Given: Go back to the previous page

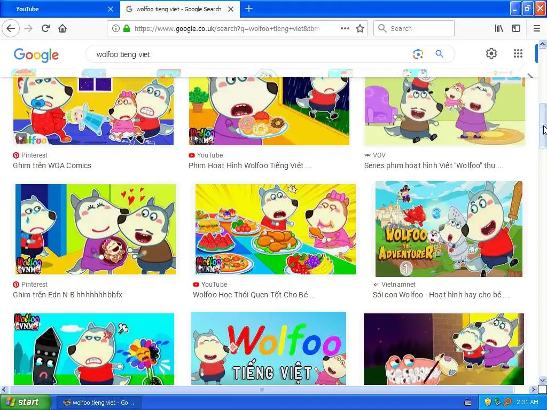Looking at the screenshot, I should 11,28.
